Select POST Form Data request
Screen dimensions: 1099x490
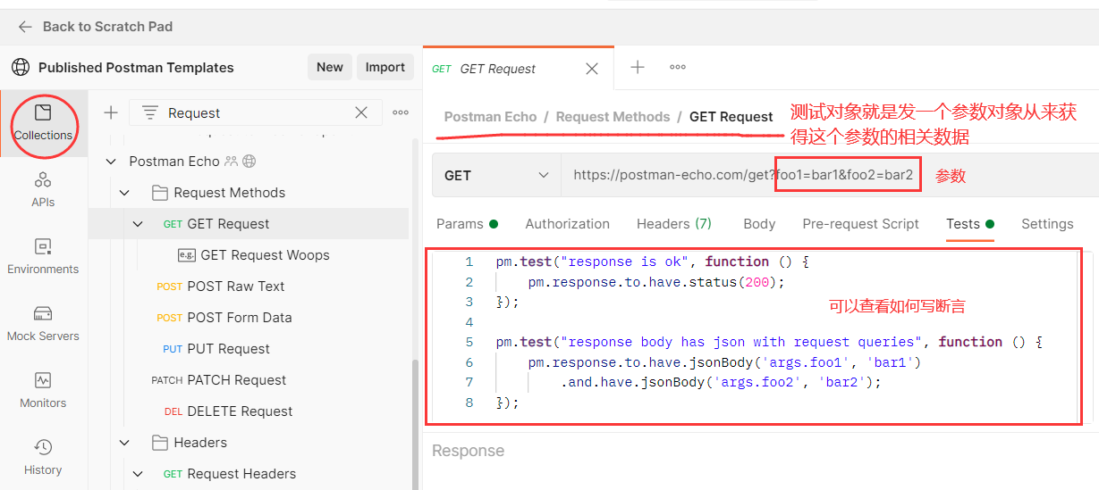pyautogui.click(x=239, y=318)
